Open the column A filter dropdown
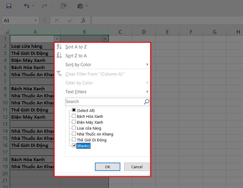Screen dimensions: 243x188 (57, 39)
